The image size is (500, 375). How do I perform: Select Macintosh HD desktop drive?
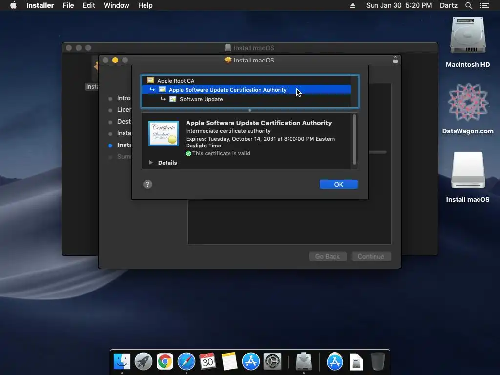(467, 42)
